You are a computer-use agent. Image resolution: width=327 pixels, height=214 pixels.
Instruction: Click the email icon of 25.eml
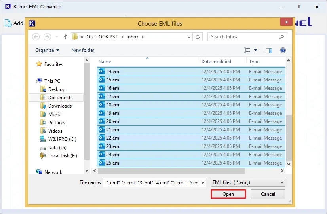point(102,163)
